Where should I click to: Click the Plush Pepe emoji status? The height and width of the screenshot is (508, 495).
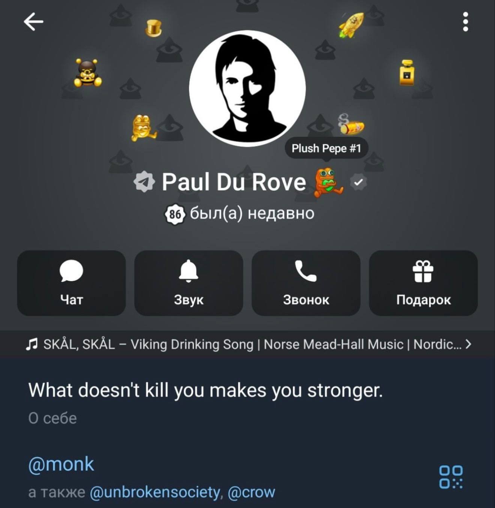[328, 182]
